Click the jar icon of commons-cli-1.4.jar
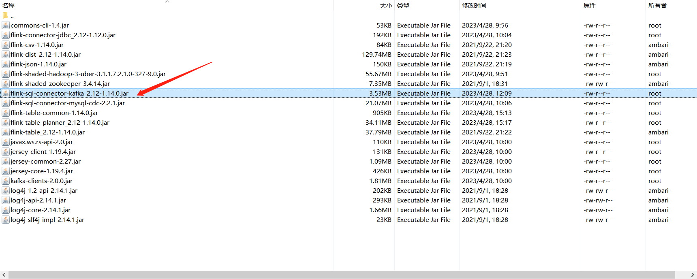 (x=6, y=25)
